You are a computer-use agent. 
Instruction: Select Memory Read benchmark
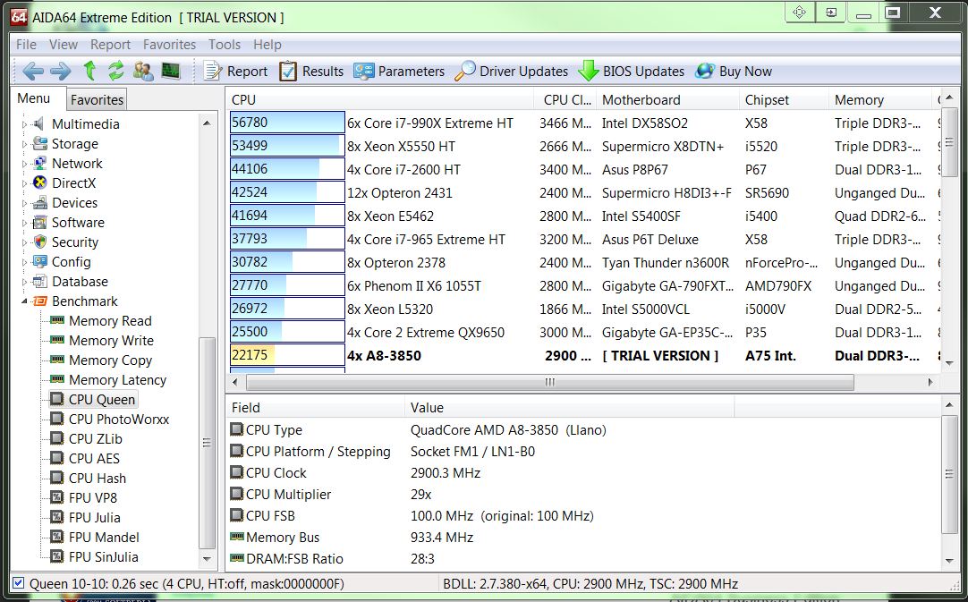click(110, 321)
